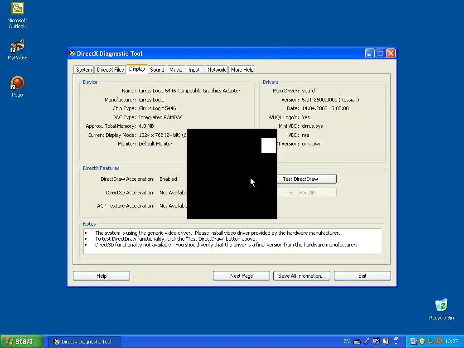Click DirectDraw Acceleration 'Enabled' value

coord(168,179)
